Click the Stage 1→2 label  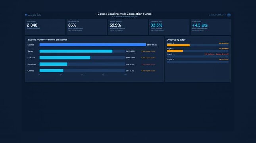[171, 43]
